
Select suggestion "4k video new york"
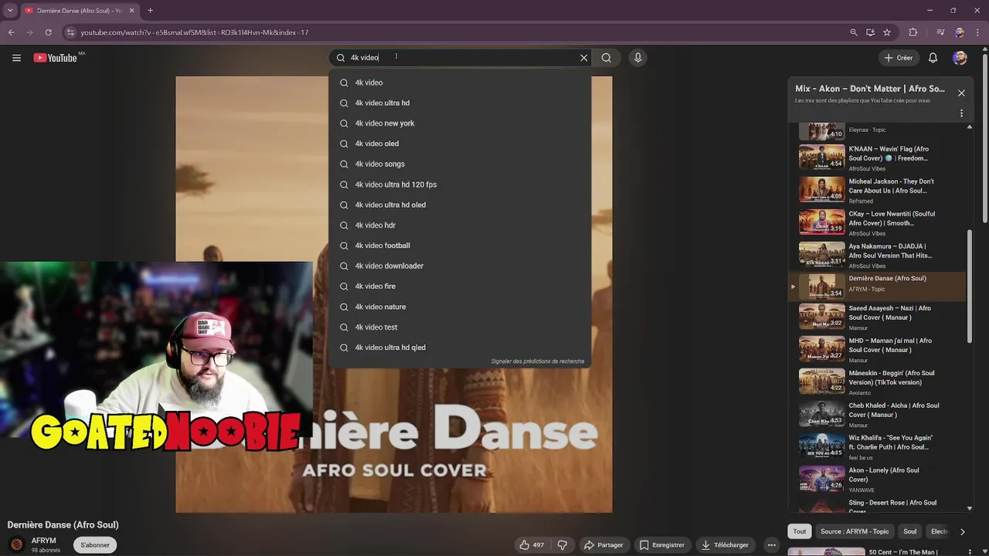point(460,124)
